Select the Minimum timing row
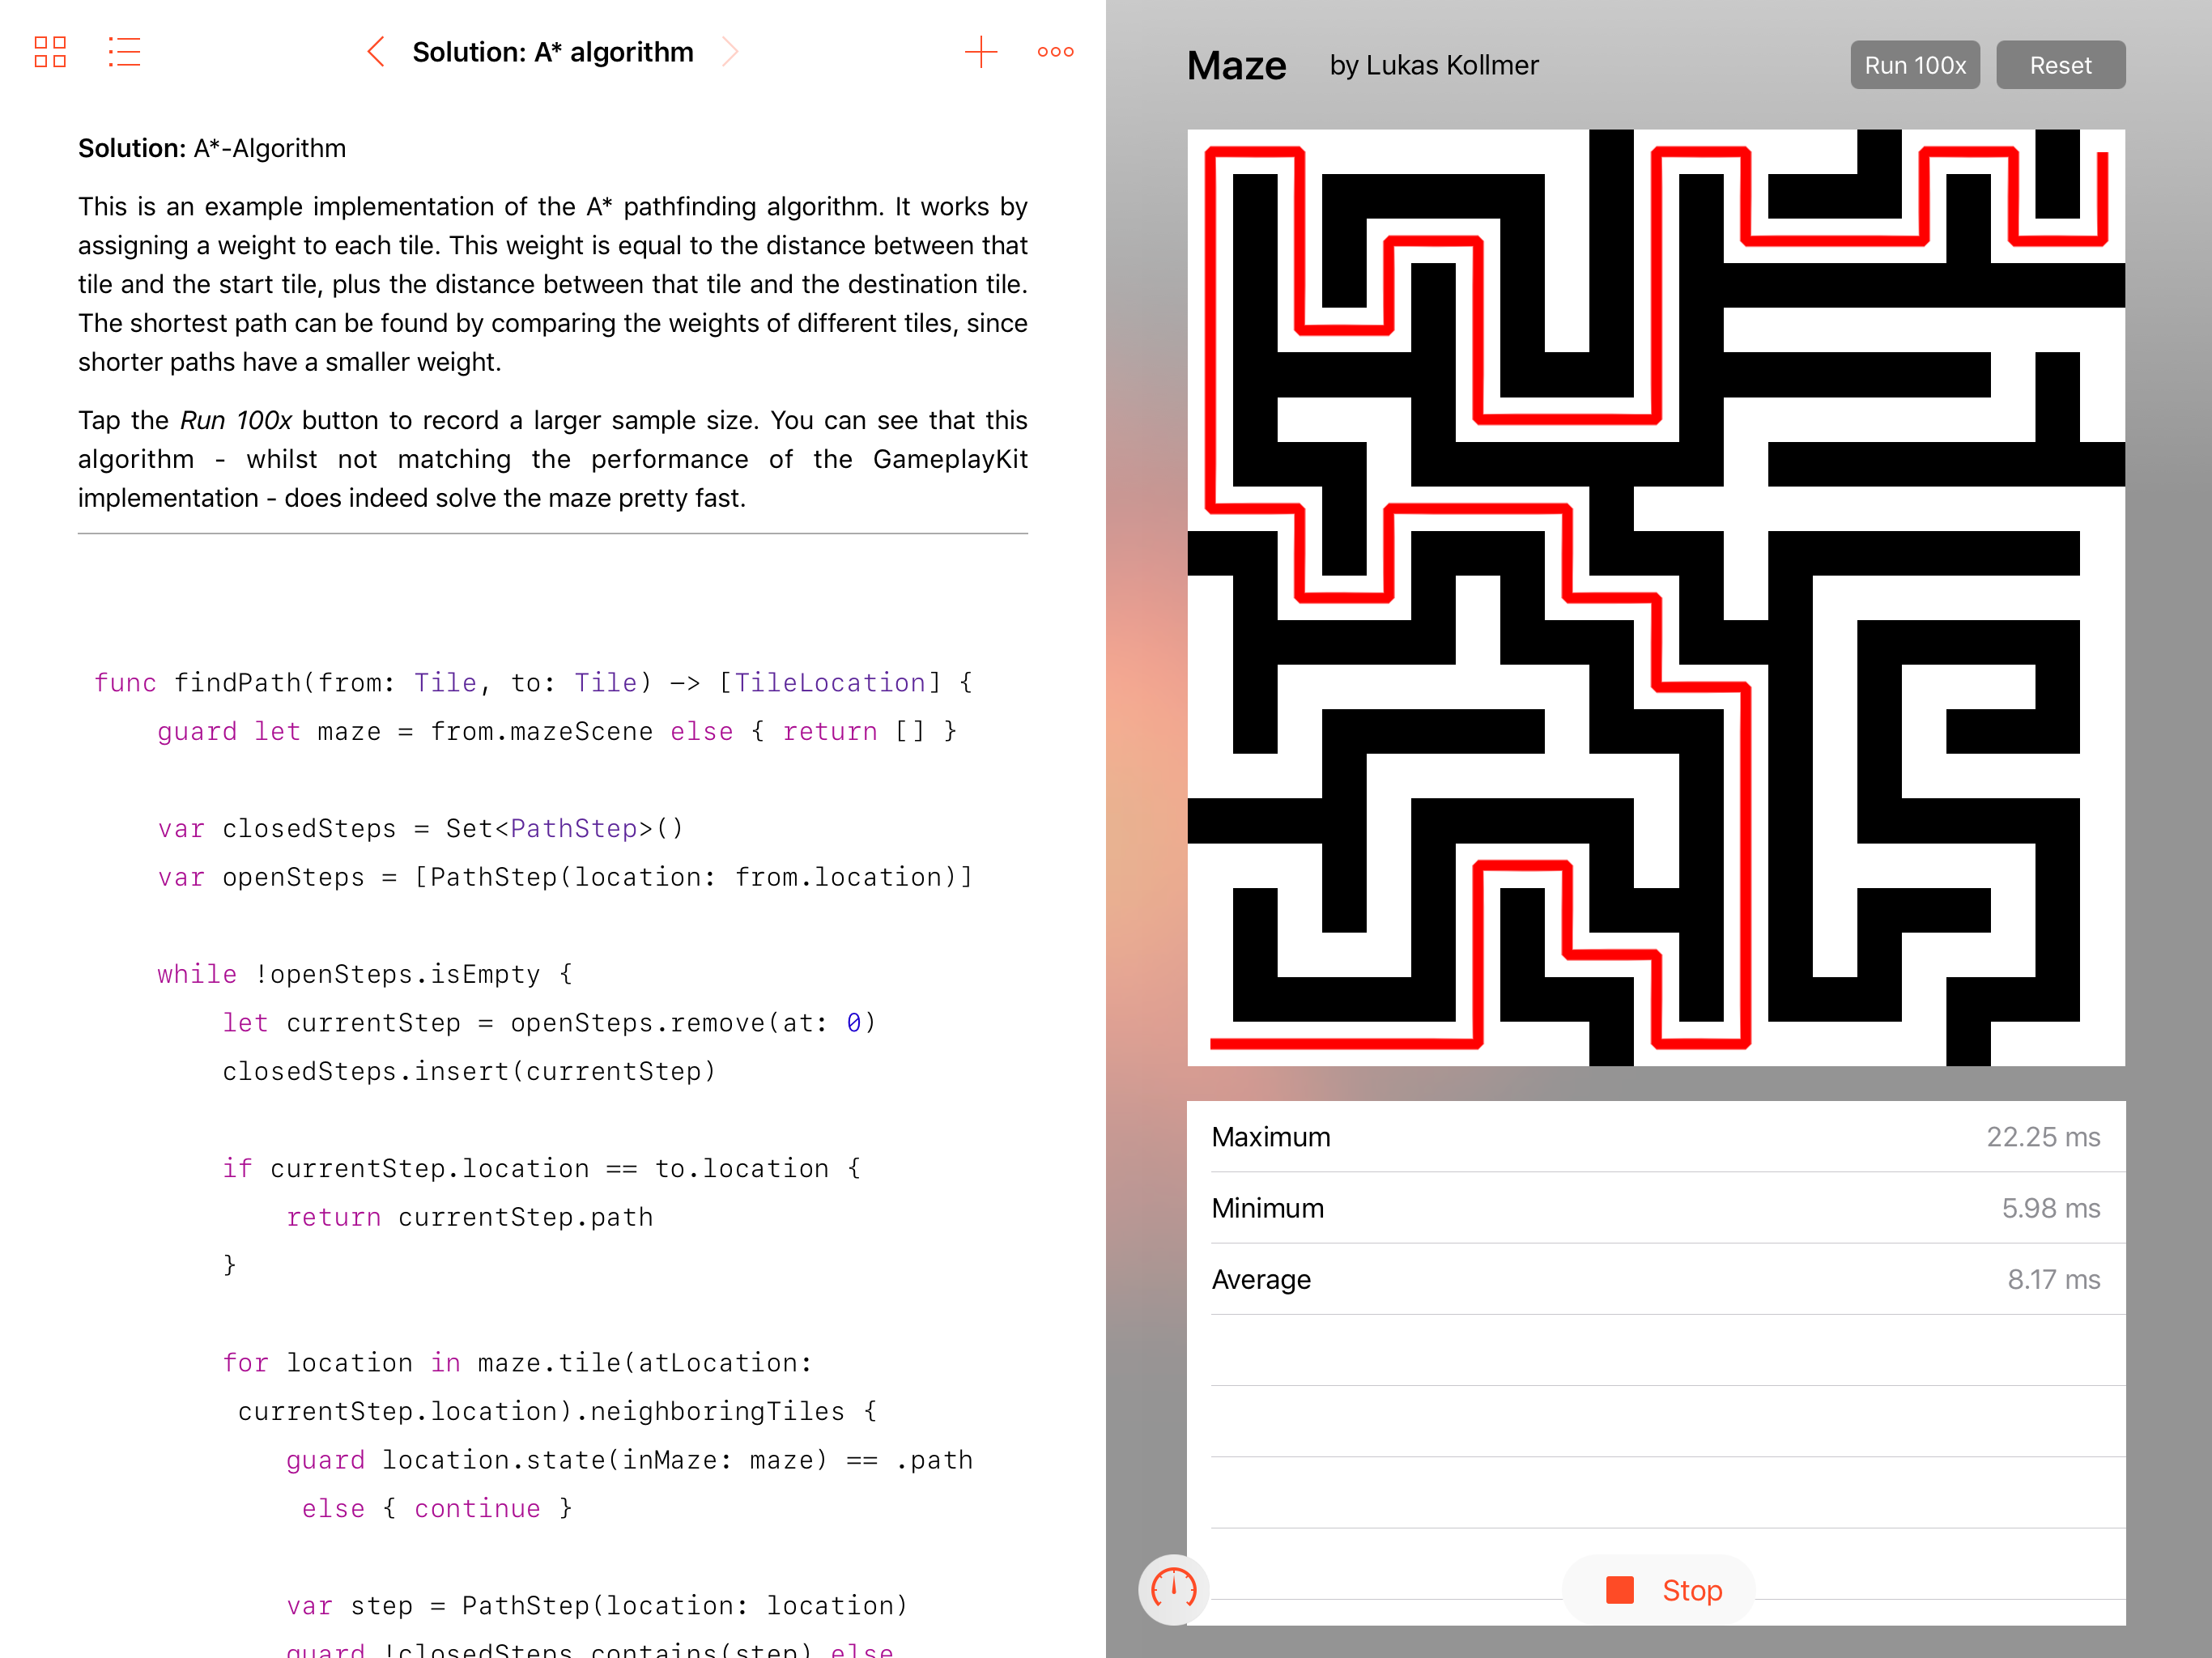 coord(1655,1208)
